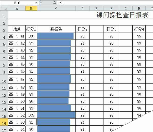Click the title cell 课间操检查日报表
Screen dimensions: 153x132
(122, 15)
